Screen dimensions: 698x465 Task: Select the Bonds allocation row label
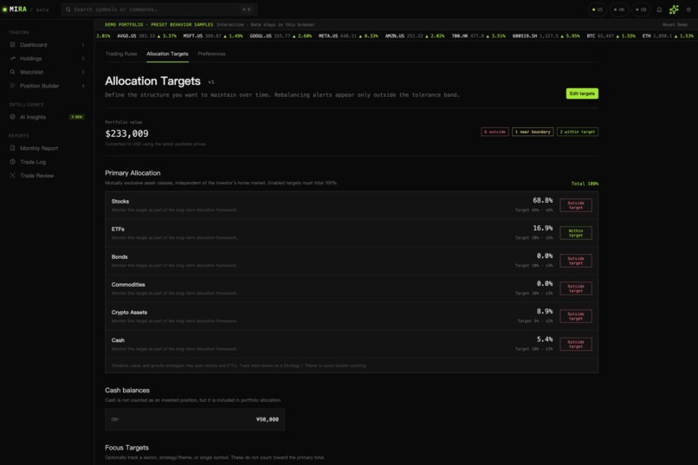coord(120,257)
